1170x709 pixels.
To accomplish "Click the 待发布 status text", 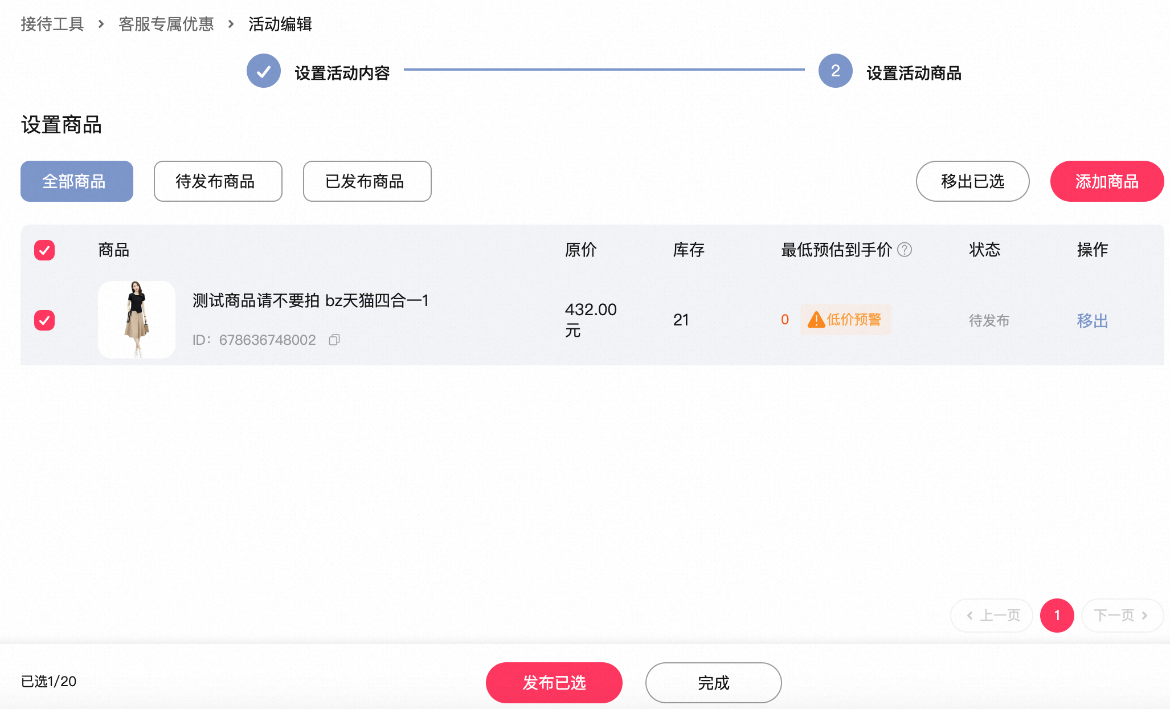I will point(989,321).
